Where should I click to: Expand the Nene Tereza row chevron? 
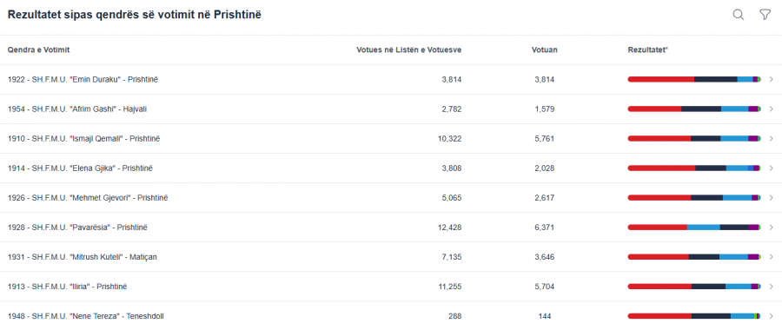[x=771, y=316]
